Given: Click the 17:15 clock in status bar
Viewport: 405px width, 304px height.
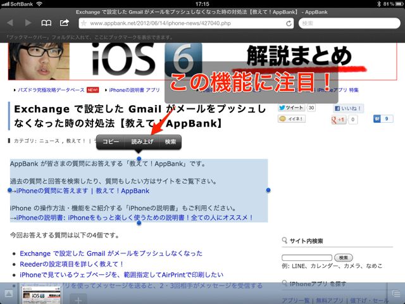Looking at the screenshot, I should pos(202,4).
